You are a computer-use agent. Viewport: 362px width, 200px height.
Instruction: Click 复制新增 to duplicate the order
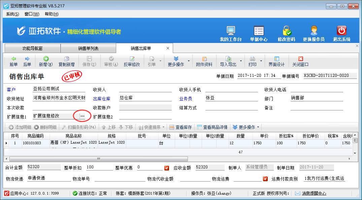66,61
